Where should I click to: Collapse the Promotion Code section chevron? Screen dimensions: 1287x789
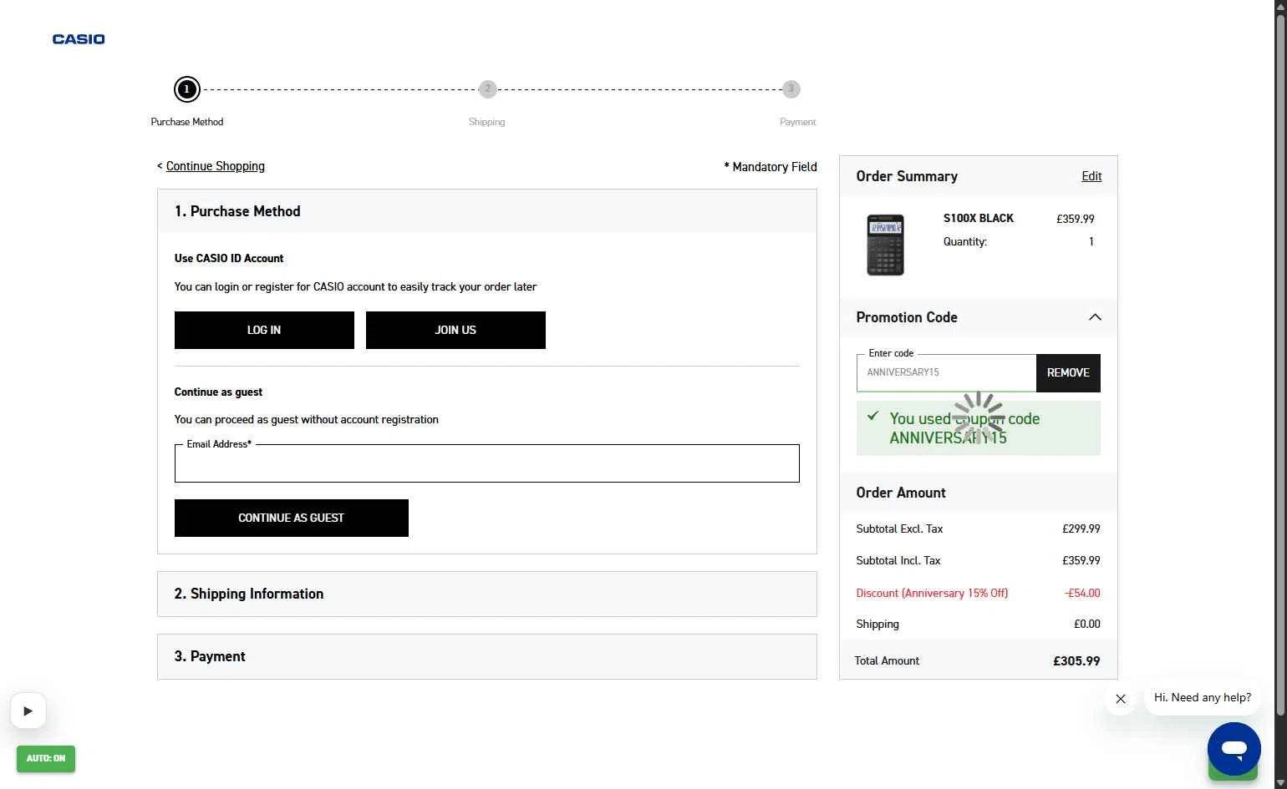(x=1095, y=317)
